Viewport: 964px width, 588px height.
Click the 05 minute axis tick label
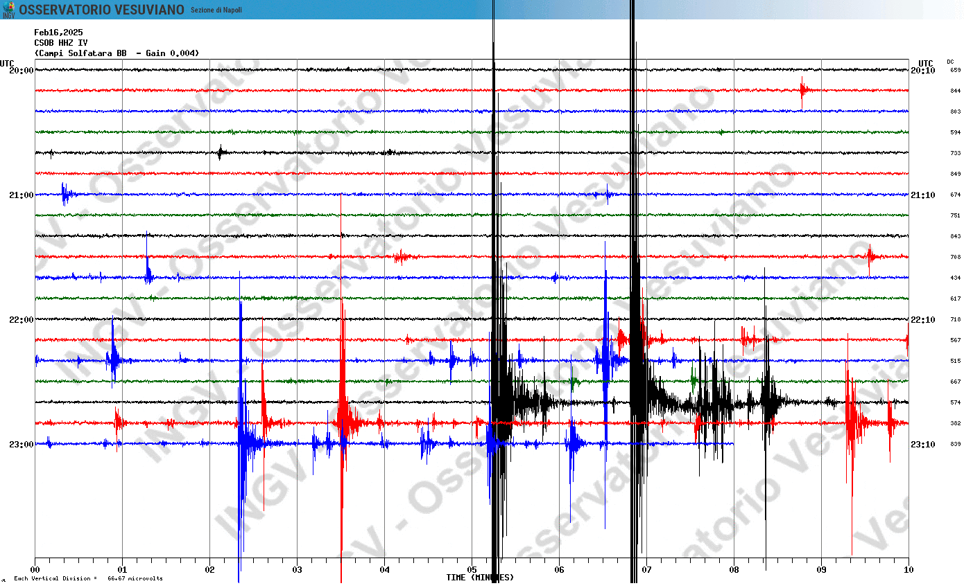[x=472, y=570]
